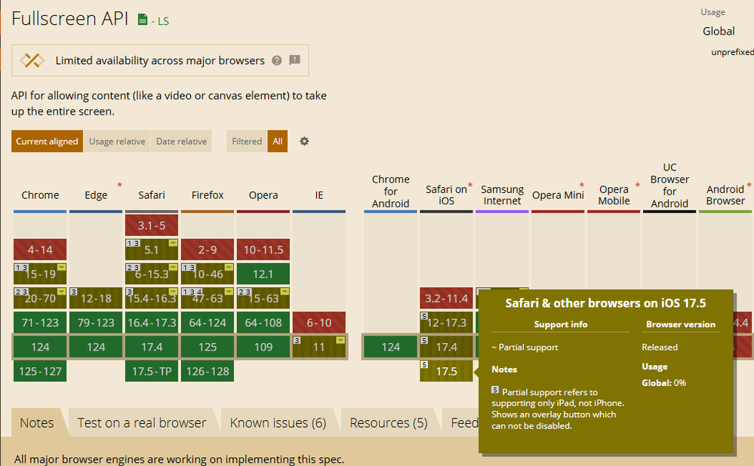Select Firefox 47-63 cell
The width and height of the screenshot is (754, 466).
pos(208,299)
